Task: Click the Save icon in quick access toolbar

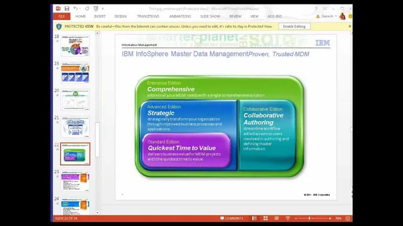Action: click(67, 9)
